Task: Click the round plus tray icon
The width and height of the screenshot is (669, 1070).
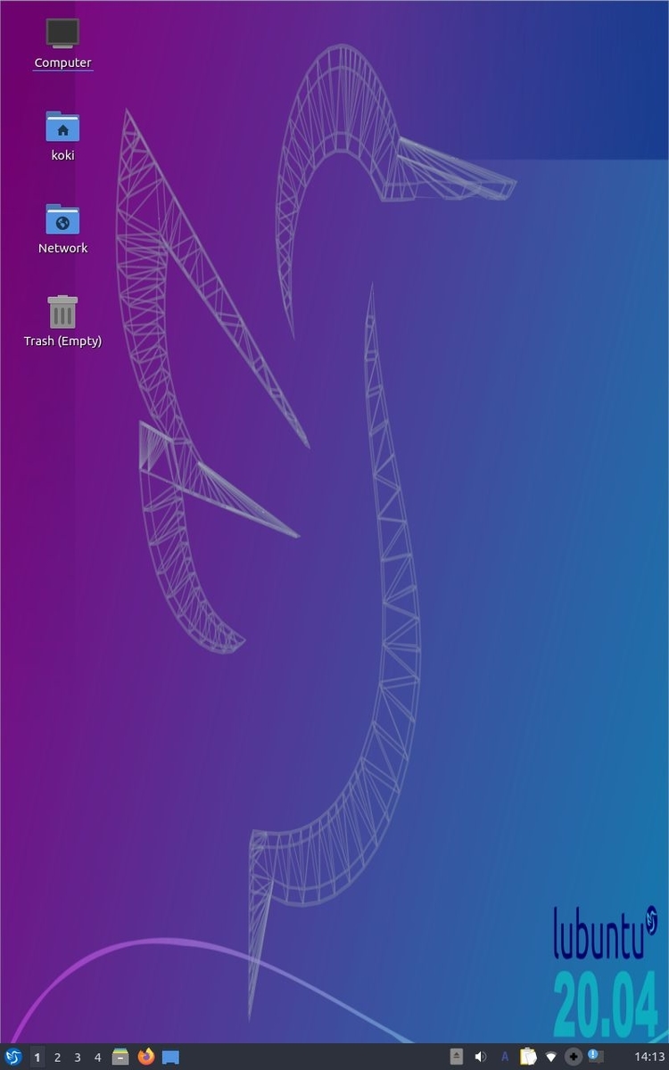Action: tap(574, 1057)
